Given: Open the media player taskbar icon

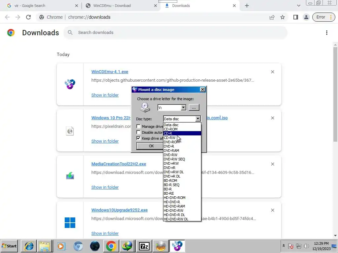Looking at the screenshot, I should [x=61, y=246].
